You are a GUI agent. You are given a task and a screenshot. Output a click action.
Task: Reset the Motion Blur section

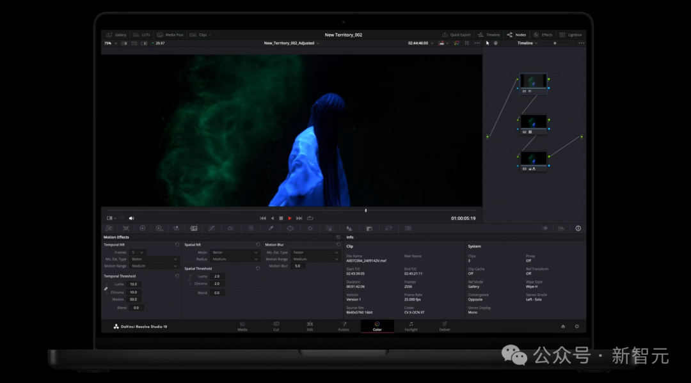click(x=338, y=245)
